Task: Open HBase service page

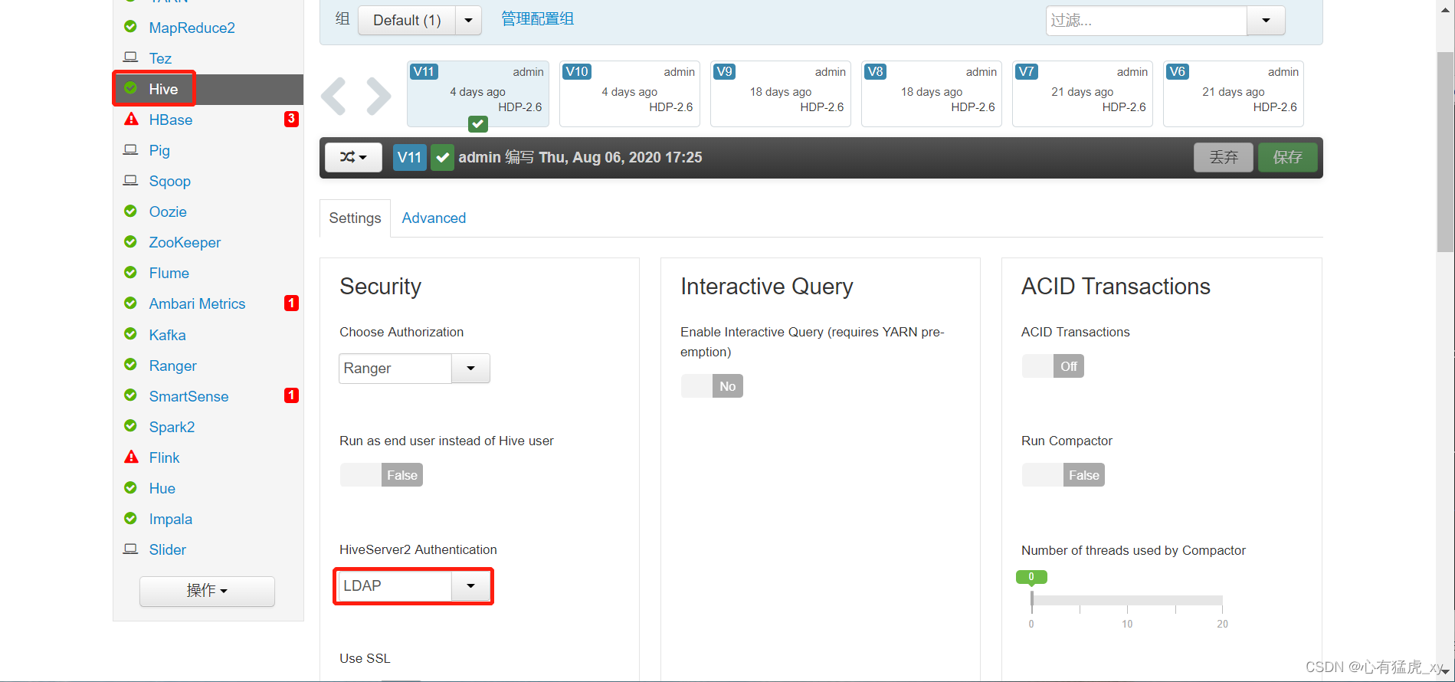Action: pyautogui.click(x=171, y=120)
